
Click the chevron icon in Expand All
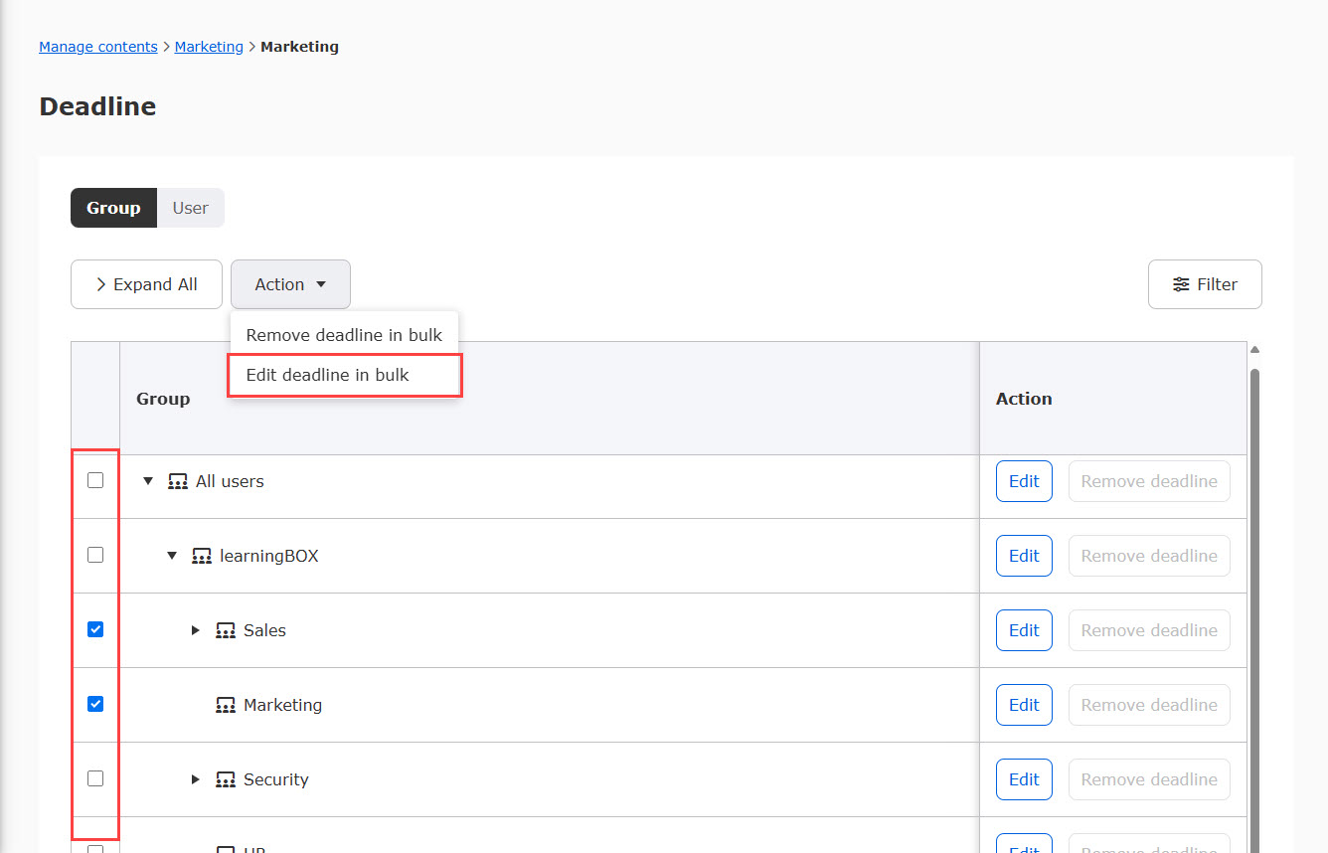[x=100, y=285]
